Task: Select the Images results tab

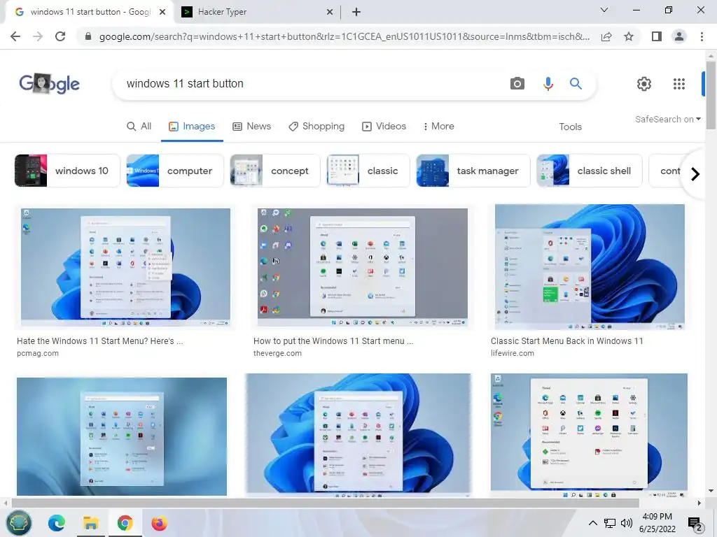Action: 192,127
